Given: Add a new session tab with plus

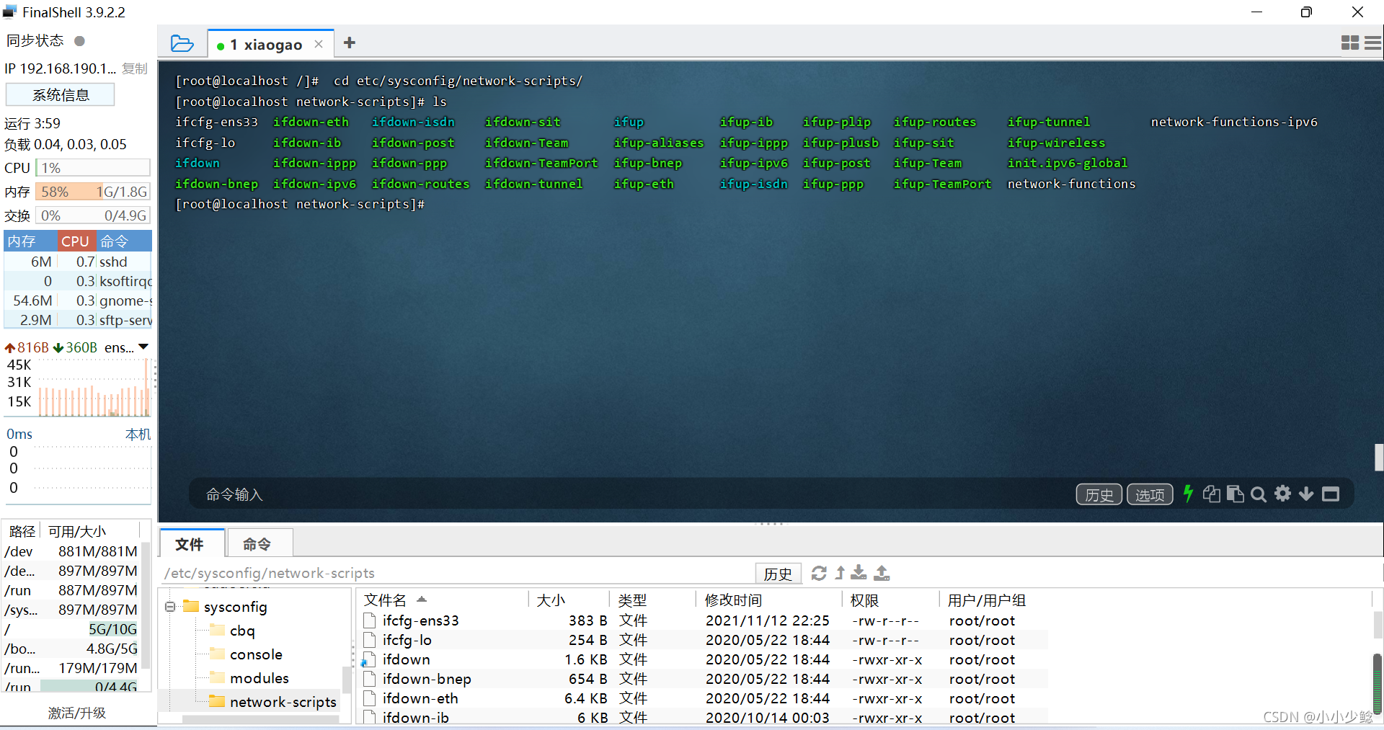Looking at the screenshot, I should (x=350, y=43).
